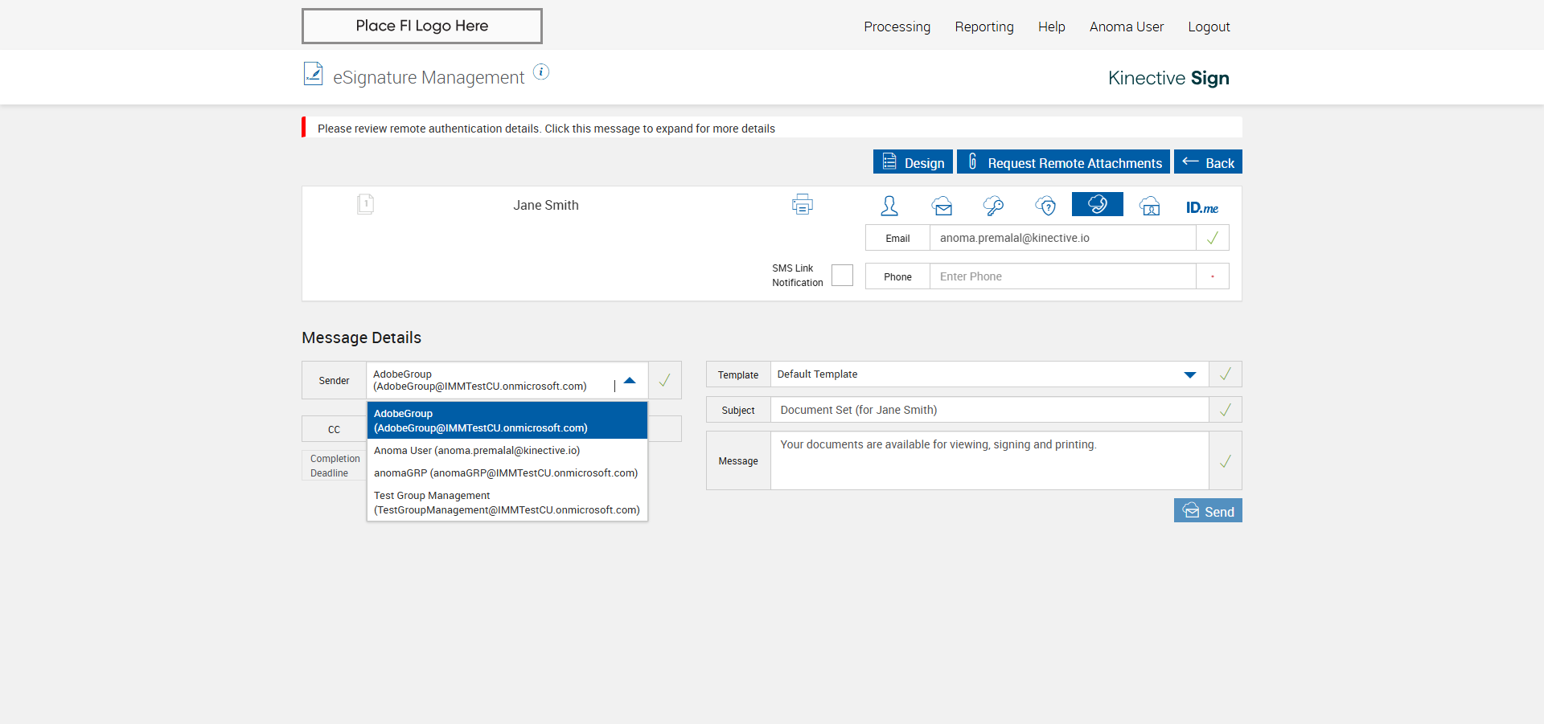The width and height of the screenshot is (1544, 724).
Task: Expand the red remote authentication review message
Action: tap(546, 129)
